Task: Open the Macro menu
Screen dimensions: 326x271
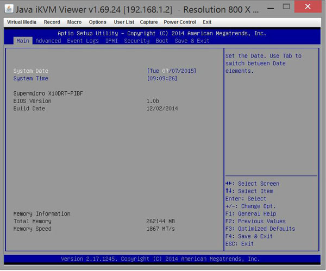Action: click(x=74, y=22)
